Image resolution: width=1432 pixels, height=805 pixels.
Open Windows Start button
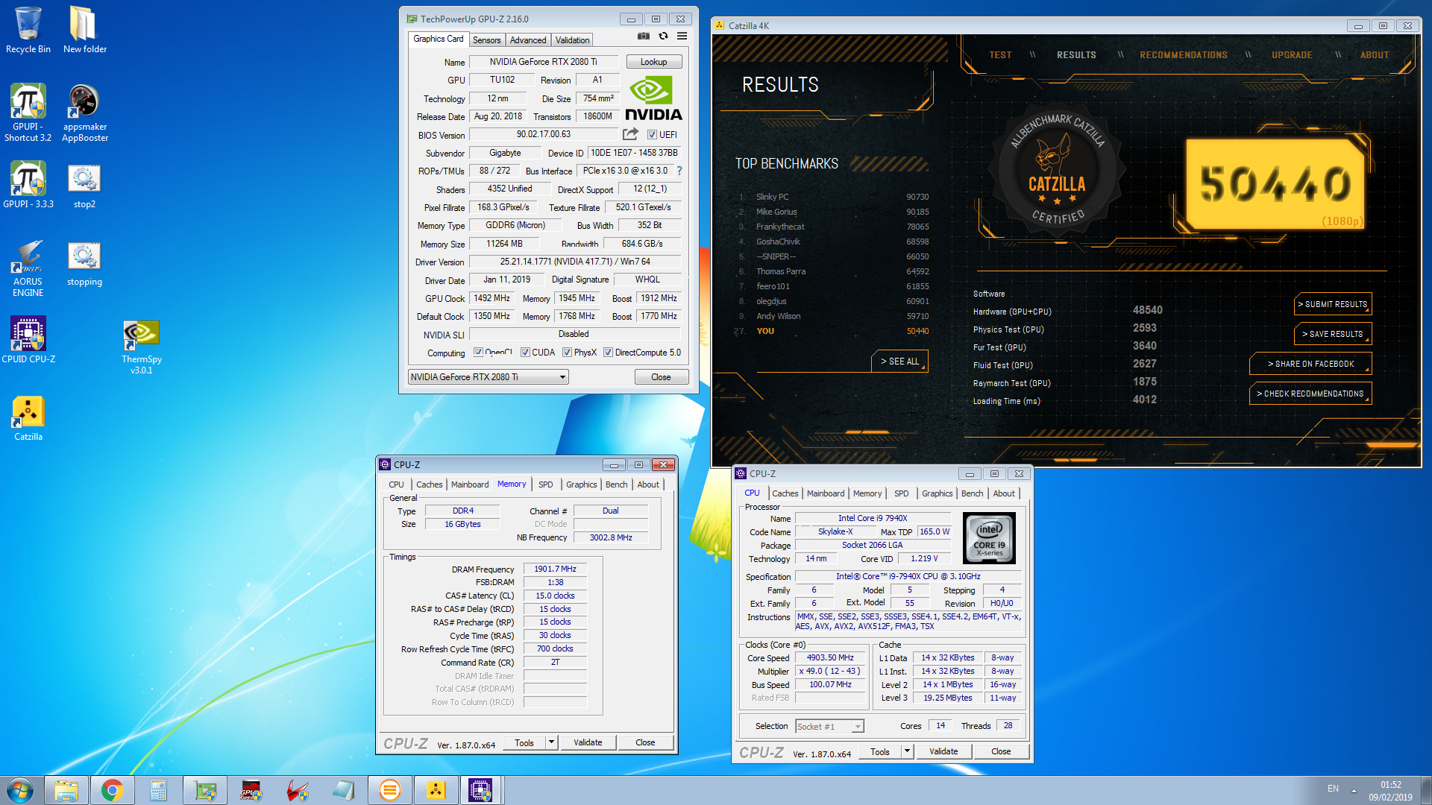tap(20, 790)
